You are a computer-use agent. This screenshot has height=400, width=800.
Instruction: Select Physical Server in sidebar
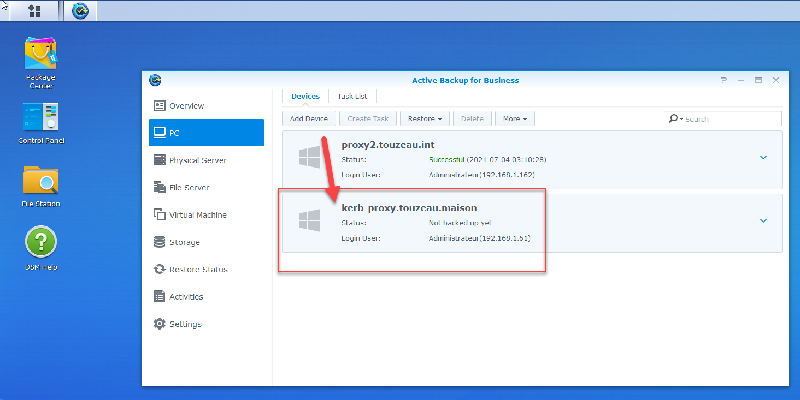(x=198, y=160)
